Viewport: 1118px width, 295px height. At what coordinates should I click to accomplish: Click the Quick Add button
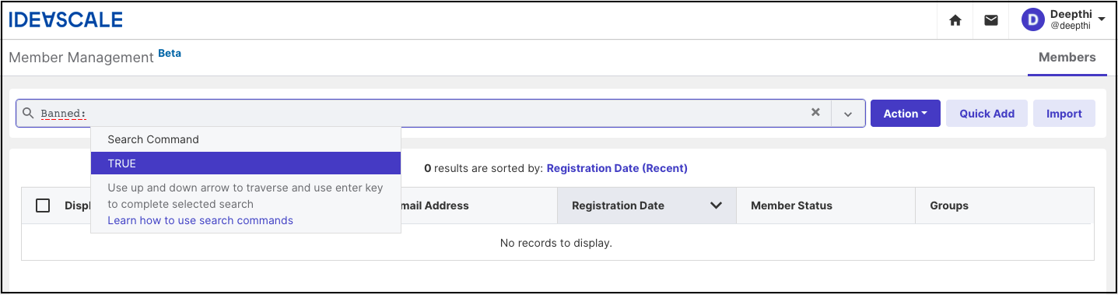pyautogui.click(x=987, y=114)
